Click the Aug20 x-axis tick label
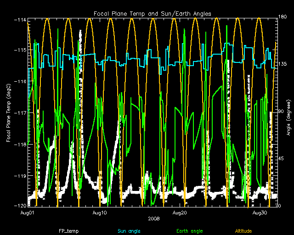Image resolution: width=294 pixels, height=235 pixels. pos(180,213)
